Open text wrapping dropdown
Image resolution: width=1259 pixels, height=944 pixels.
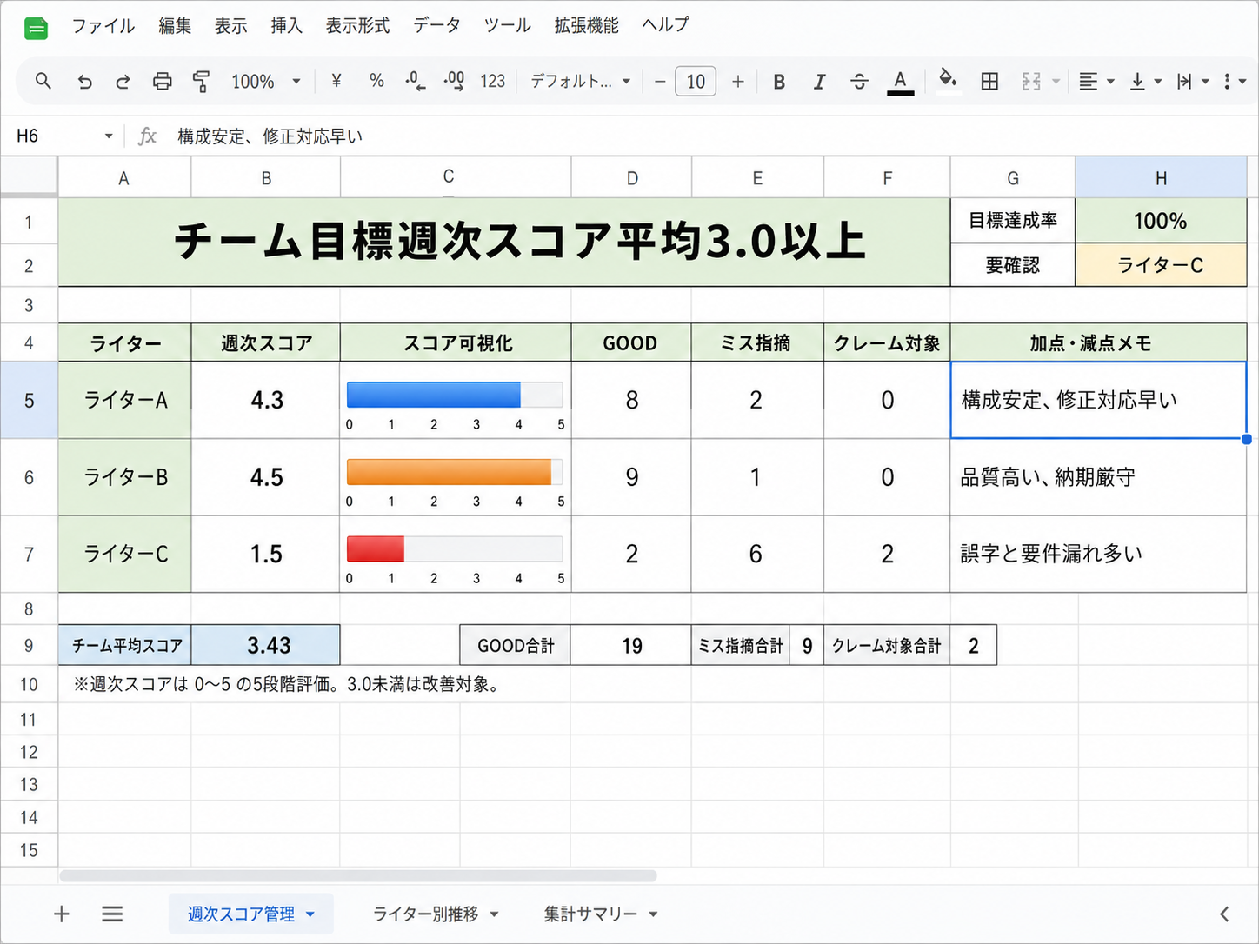(x=1193, y=82)
